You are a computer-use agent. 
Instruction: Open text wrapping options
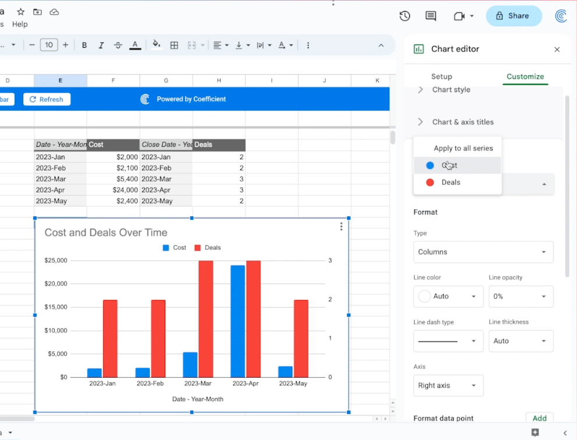[x=264, y=45]
